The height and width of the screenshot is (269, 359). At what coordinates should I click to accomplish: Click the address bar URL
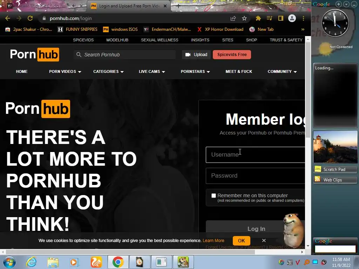(71, 18)
